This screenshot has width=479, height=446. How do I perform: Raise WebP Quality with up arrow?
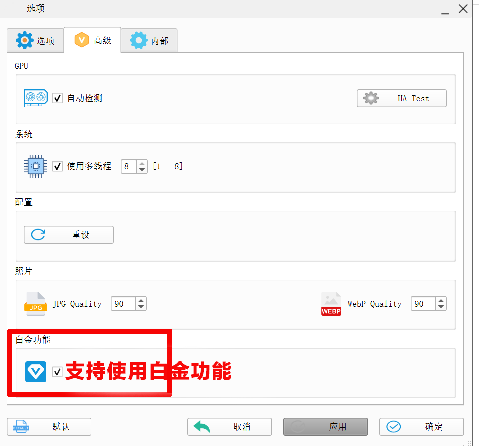click(441, 301)
